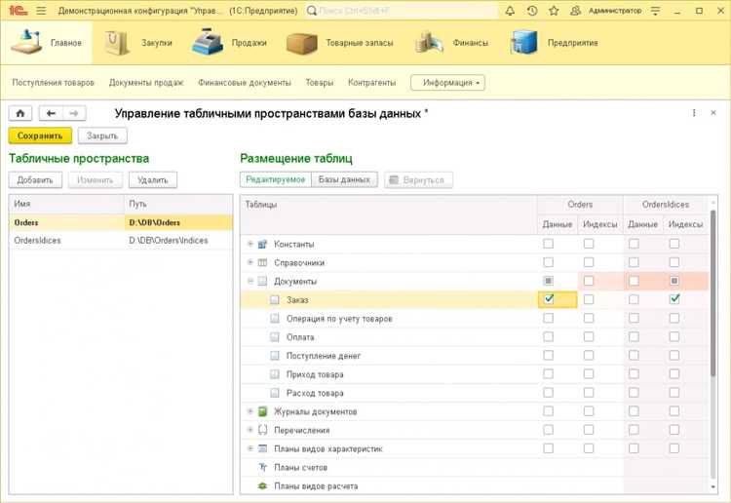This screenshot has width=731, height=503.
Task: Click the Администратор user icon
Action: (x=575, y=11)
